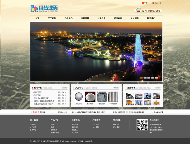Switch to English via the UK flag

153,3
